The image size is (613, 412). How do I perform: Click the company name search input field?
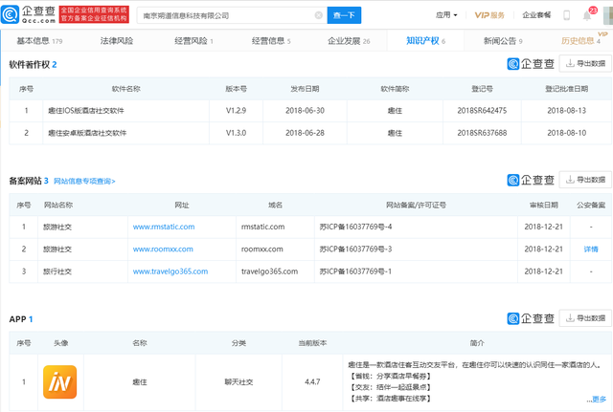tap(225, 15)
